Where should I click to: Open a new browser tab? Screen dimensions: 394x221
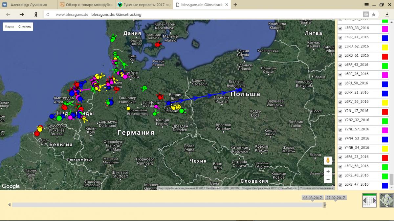(235, 5)
